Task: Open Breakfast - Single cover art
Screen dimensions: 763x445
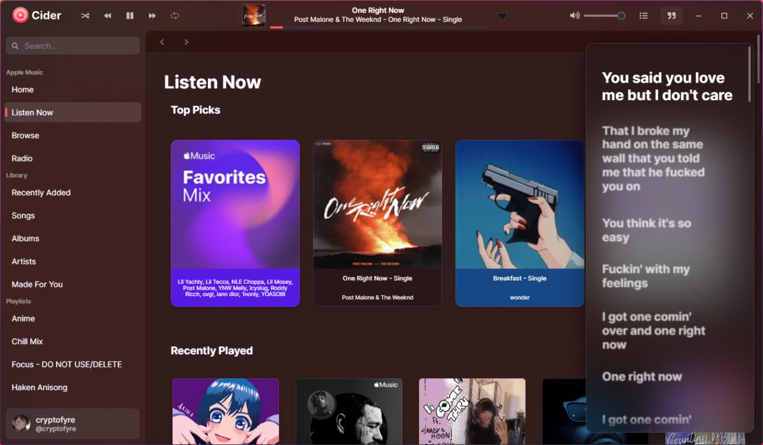Action: point(520,205)
